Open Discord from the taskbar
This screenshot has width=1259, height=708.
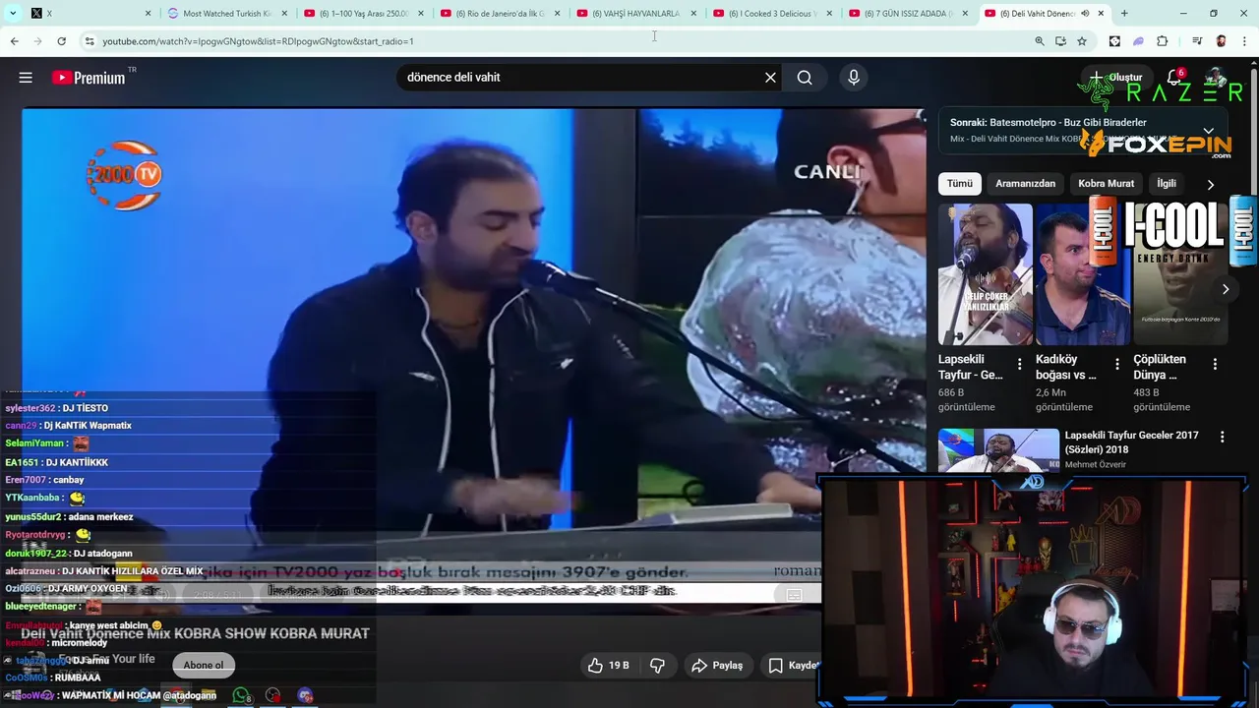point(305,695)
